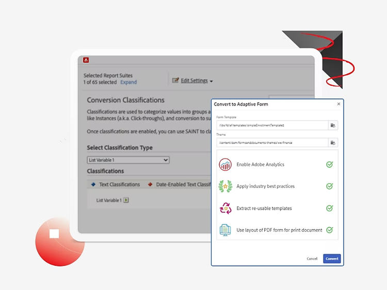Open the List Variable 1 classification dropdown

click(x=128, y=160)
